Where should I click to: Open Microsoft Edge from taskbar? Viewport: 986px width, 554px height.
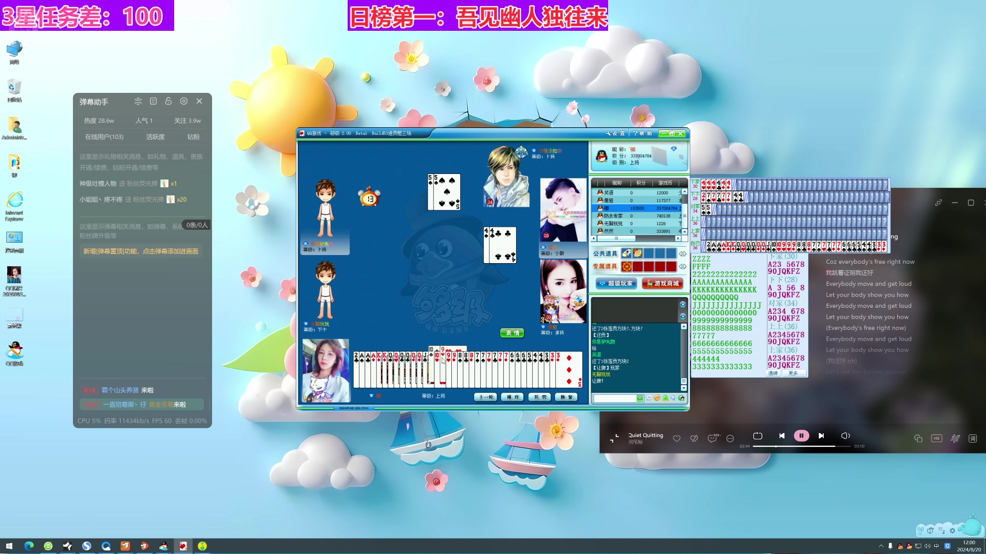tap(29, 546)
